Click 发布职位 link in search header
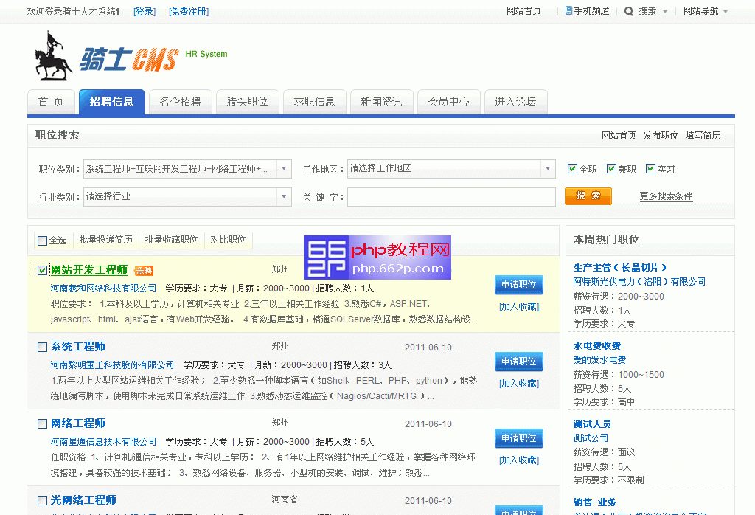The image size is (755, 515). click(x=661, y=135)
